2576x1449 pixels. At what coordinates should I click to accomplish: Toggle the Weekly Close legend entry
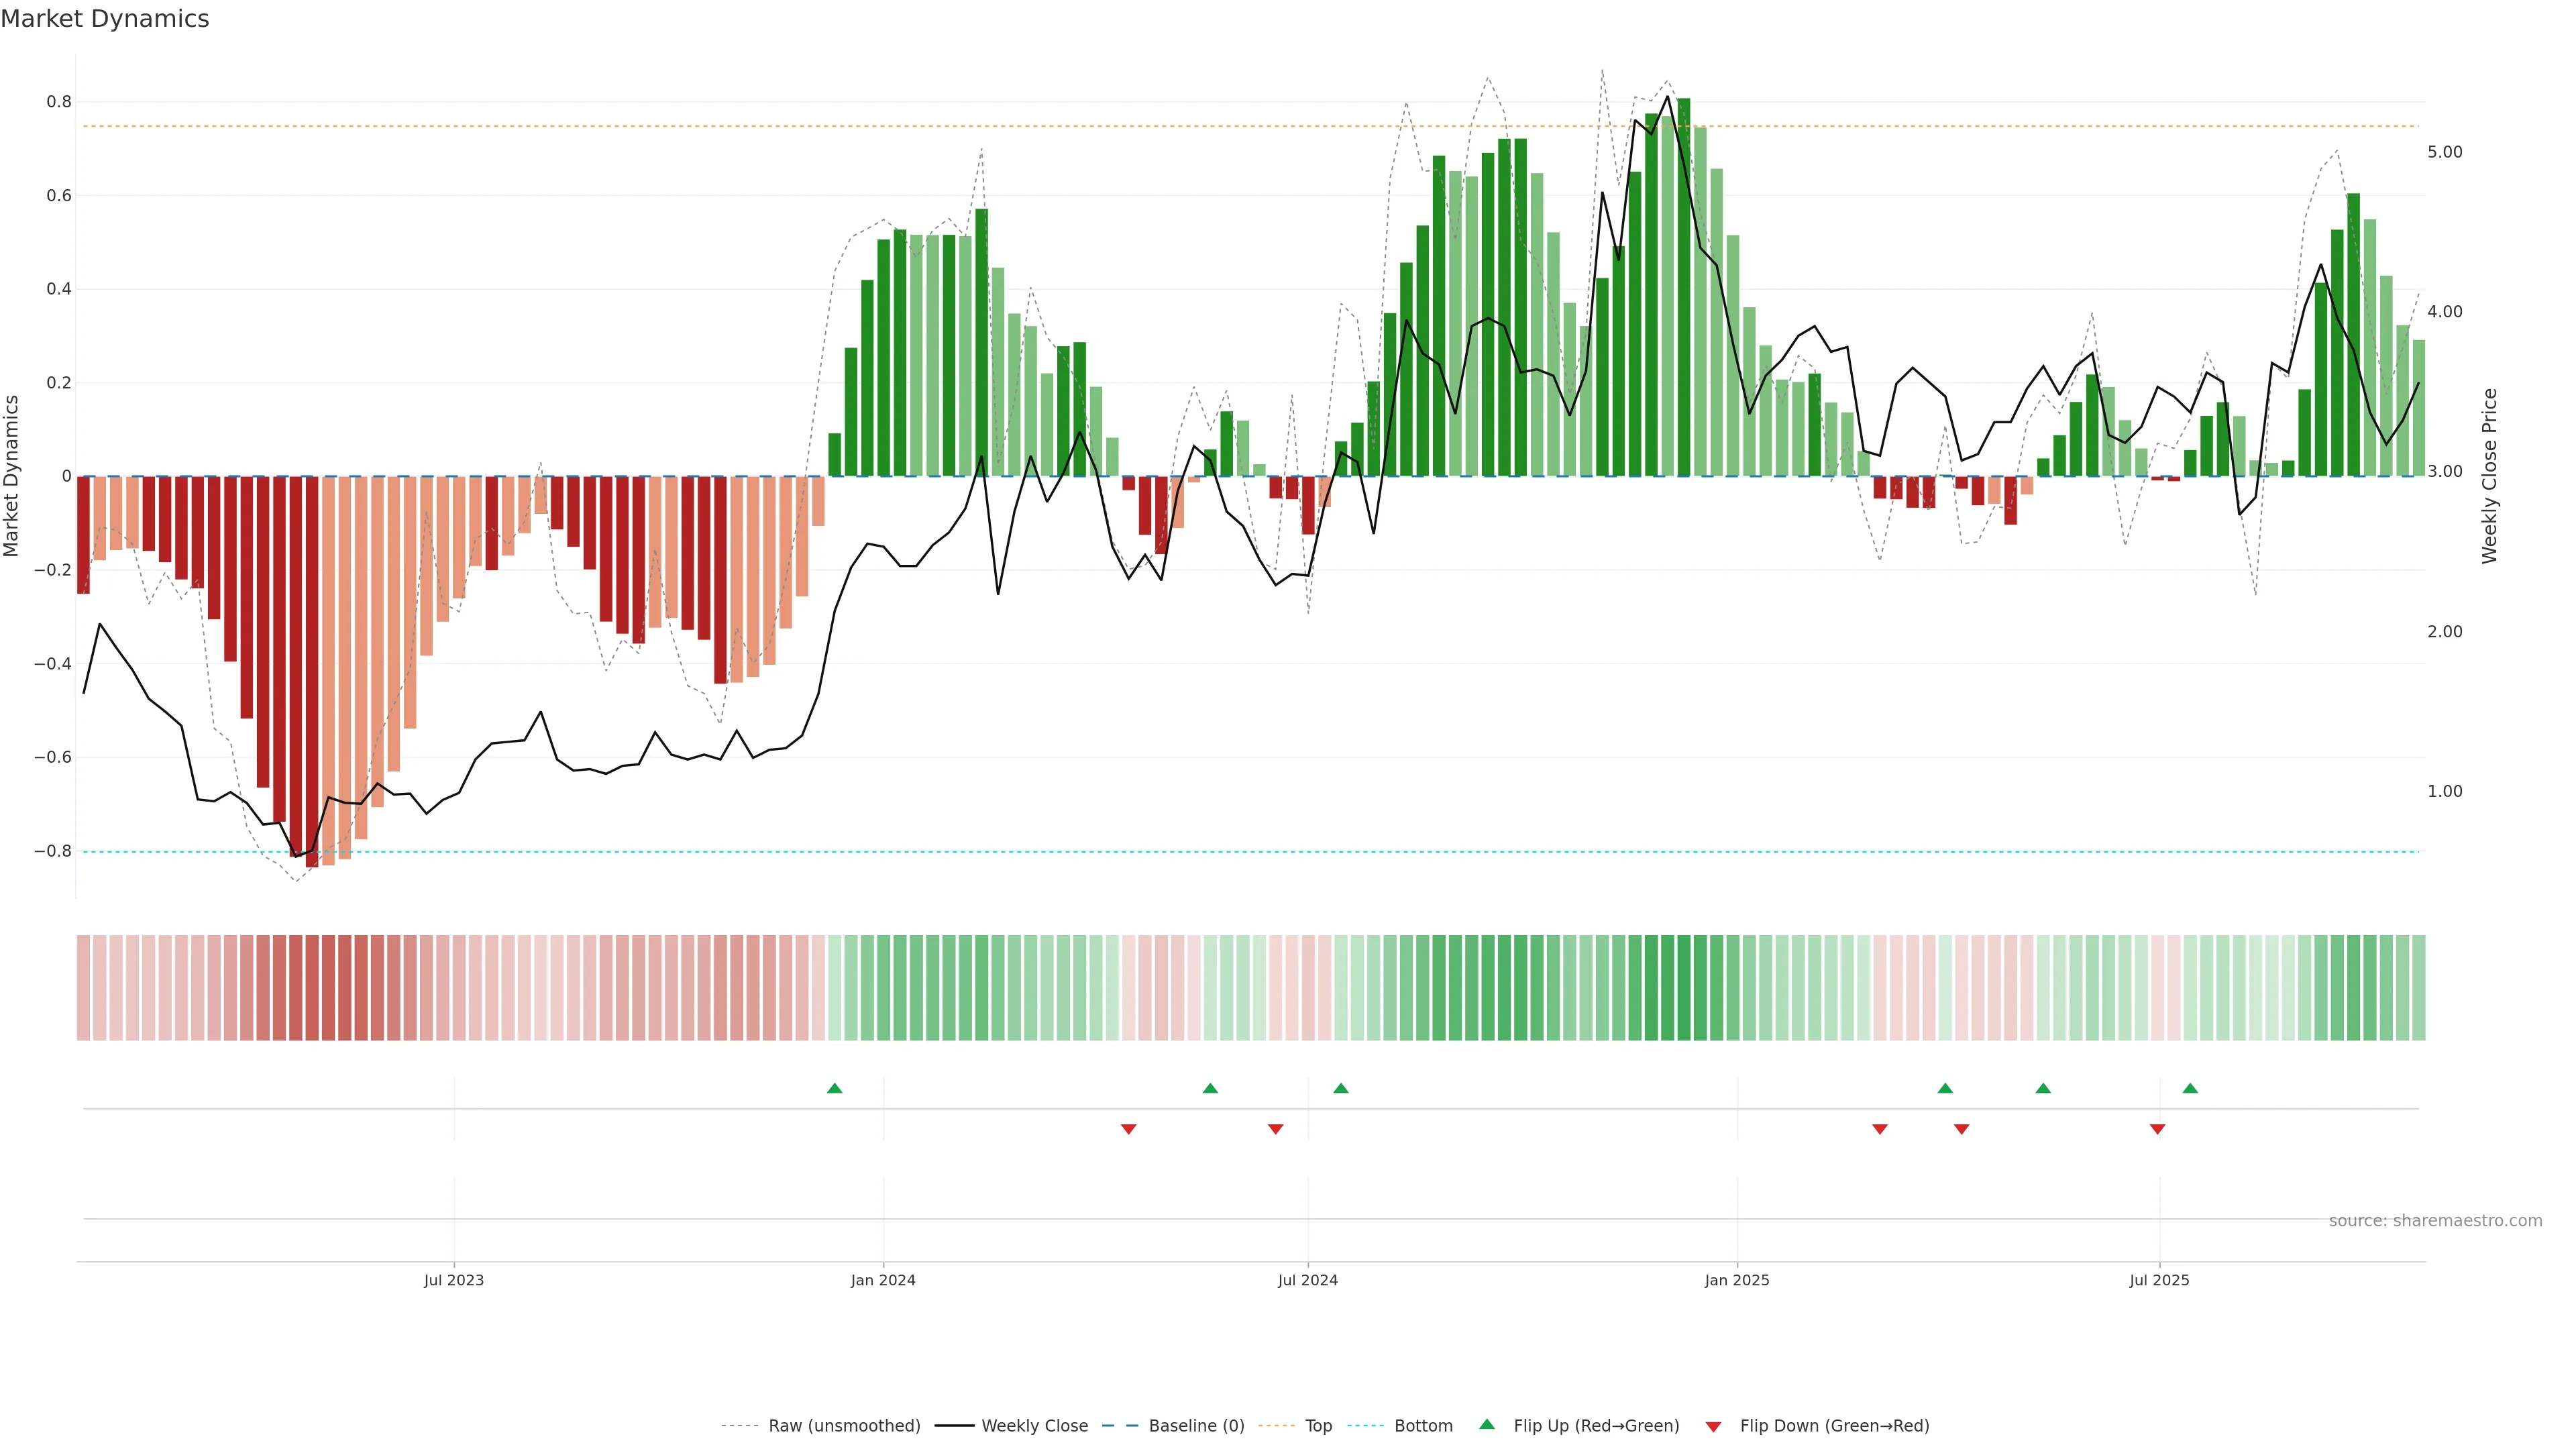point(1034,1426)
